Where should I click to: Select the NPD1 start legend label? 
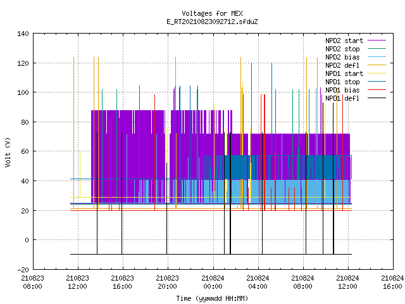point(344,73)
